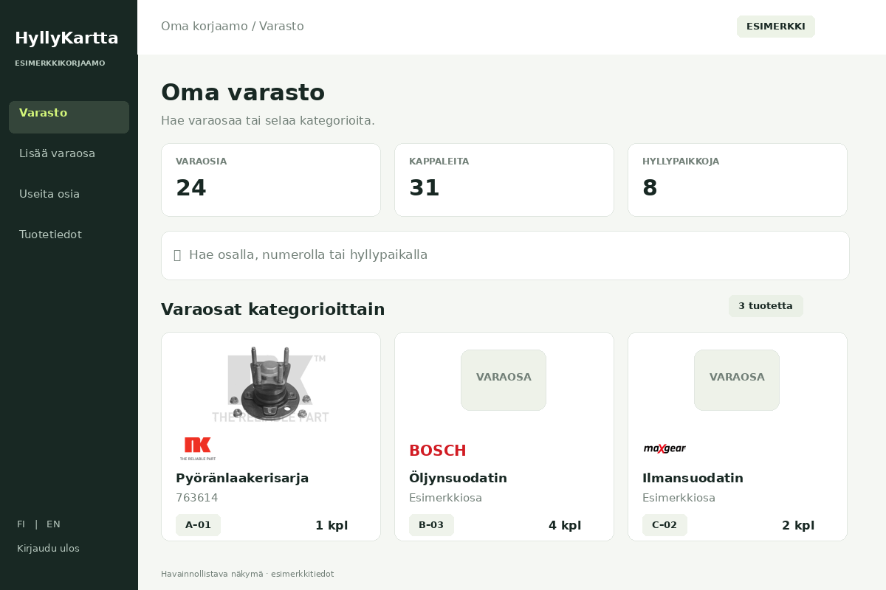This screenshot has height=590, width=886.
Task: Switch language to FI
Action: pyautogui.click(x=21, y=524)
